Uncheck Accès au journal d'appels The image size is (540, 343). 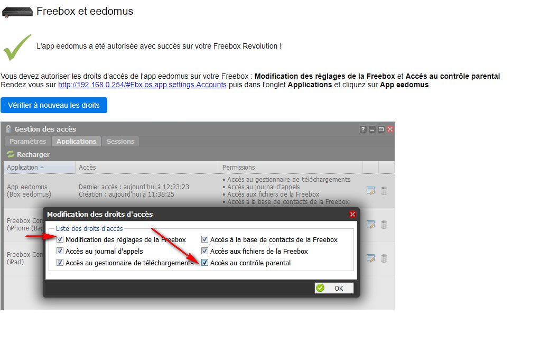[60, 252]
